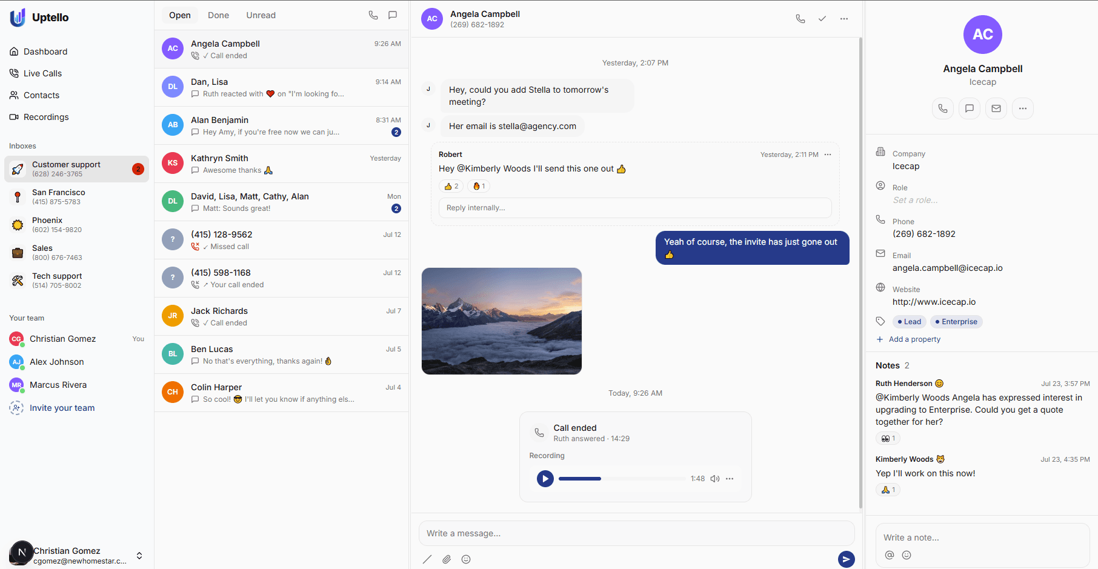Visit the Icecap website link
Viewport: 1098px width, 569px height.
pos(933,301)
